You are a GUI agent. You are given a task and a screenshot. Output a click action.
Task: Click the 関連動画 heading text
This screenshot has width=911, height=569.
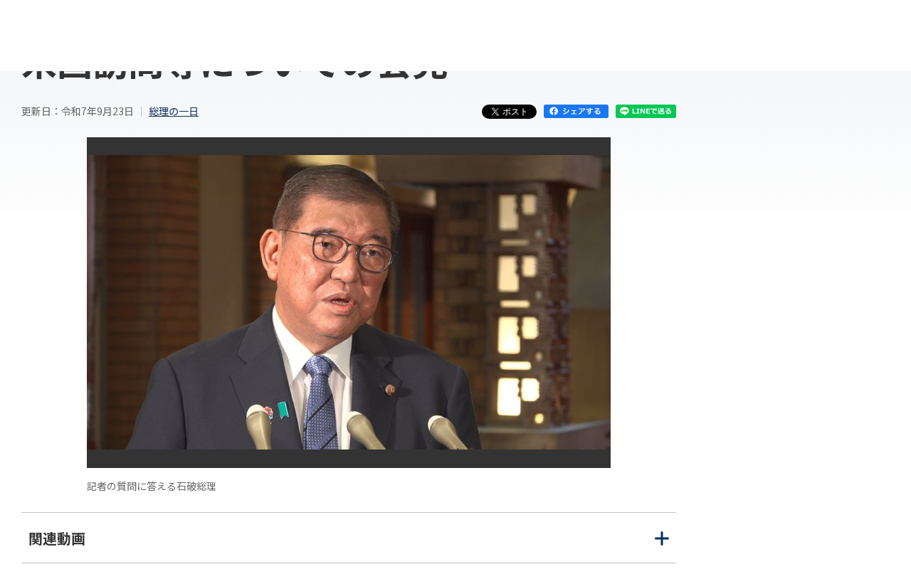57,539
